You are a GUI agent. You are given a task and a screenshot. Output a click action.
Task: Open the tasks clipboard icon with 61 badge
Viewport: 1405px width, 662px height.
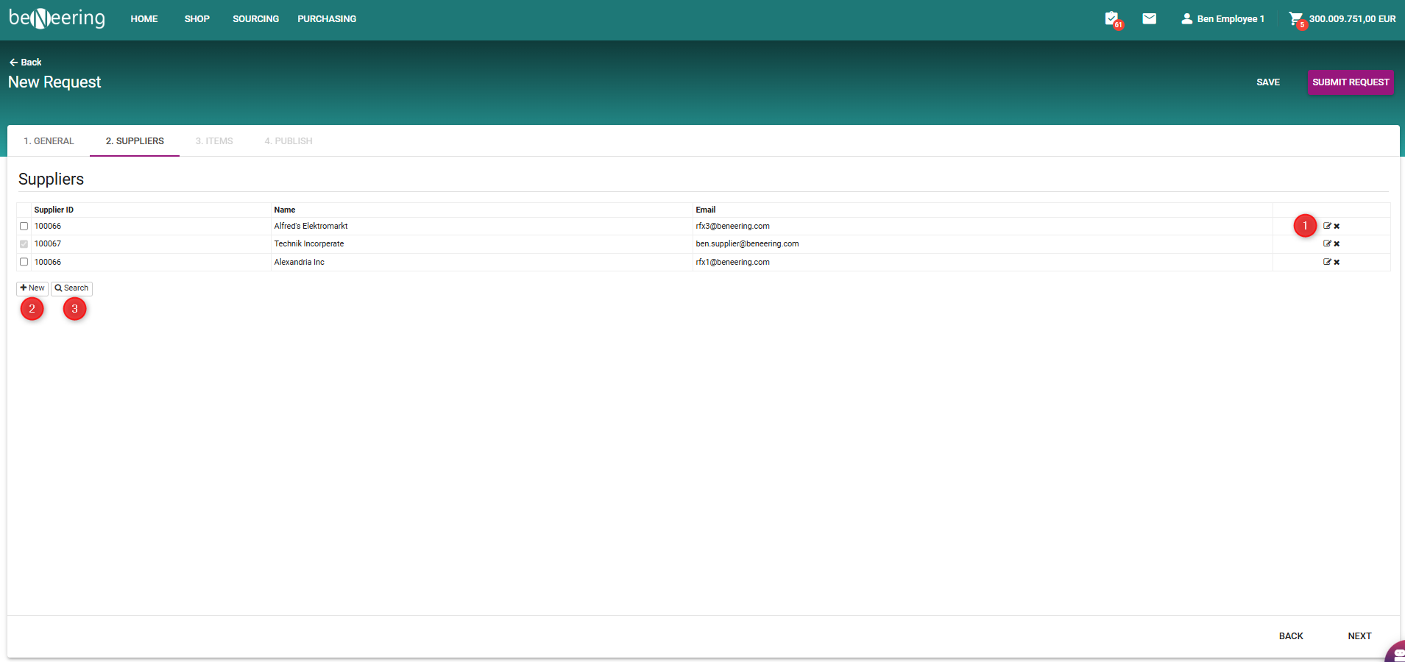point(1111,18)
